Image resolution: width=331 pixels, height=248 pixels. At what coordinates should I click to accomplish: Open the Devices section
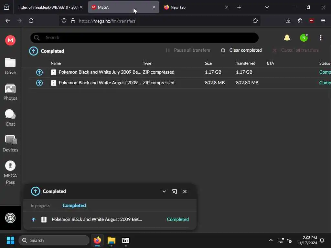(x=10, y=144)
